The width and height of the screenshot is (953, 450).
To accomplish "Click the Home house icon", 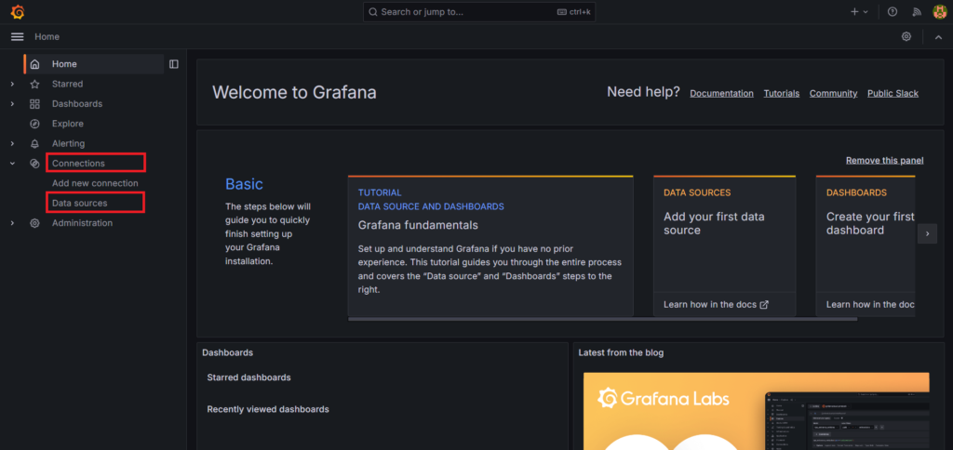I will coord(34,64).
